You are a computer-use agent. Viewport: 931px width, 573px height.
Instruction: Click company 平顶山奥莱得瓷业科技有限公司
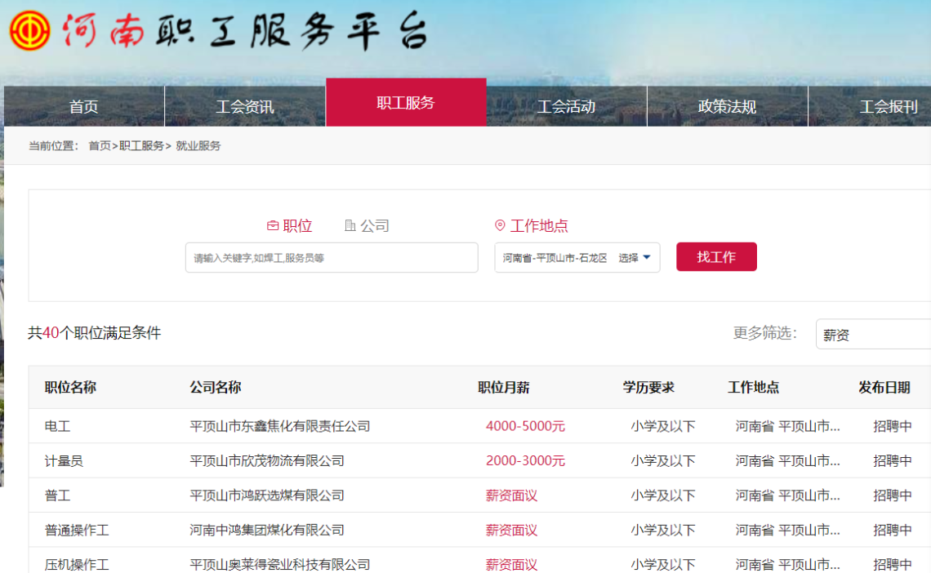279,565
